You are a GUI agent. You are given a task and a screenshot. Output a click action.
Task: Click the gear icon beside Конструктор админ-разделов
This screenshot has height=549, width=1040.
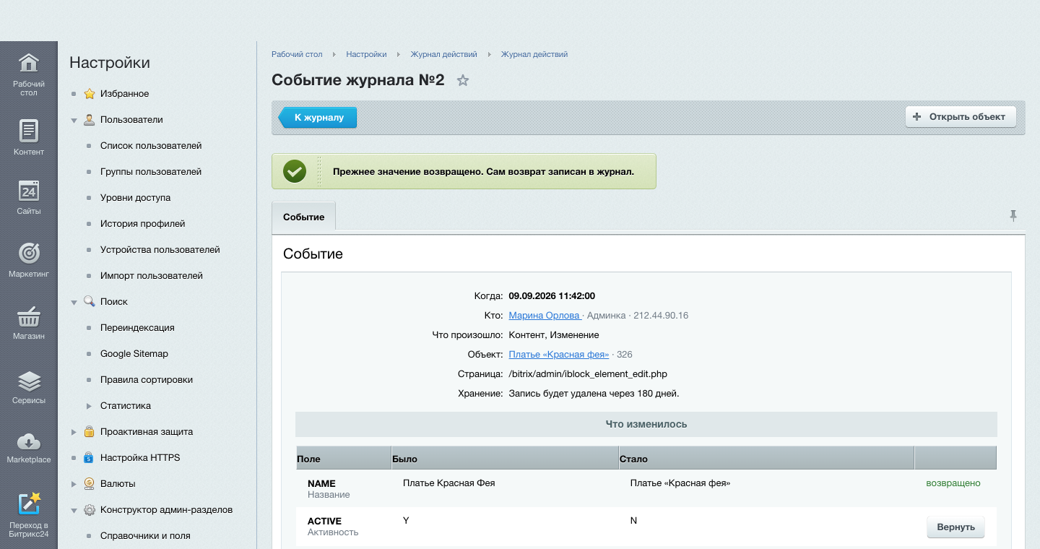point(90,510)
